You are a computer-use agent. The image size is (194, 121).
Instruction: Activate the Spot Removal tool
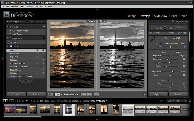tap(159, 27)
